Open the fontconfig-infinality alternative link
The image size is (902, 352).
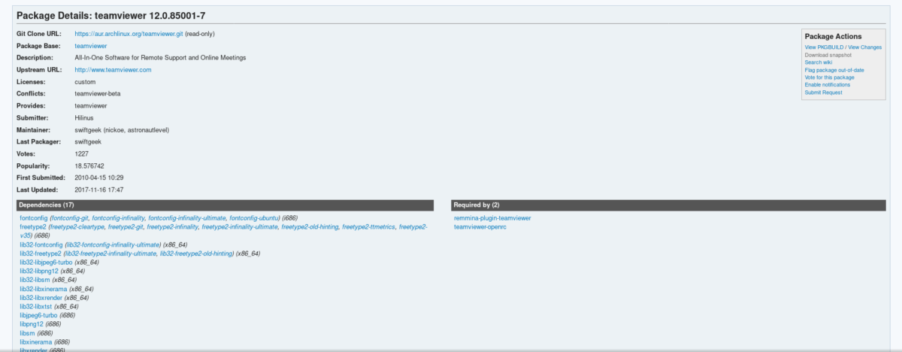(x=119, y=218)
